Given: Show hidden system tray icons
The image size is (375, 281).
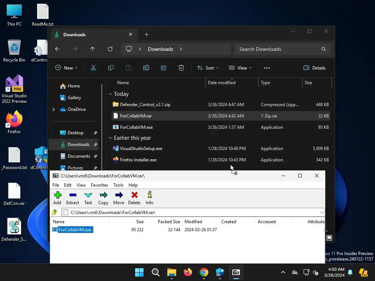Looking at the screenshot, I should (x=283, y=272).
